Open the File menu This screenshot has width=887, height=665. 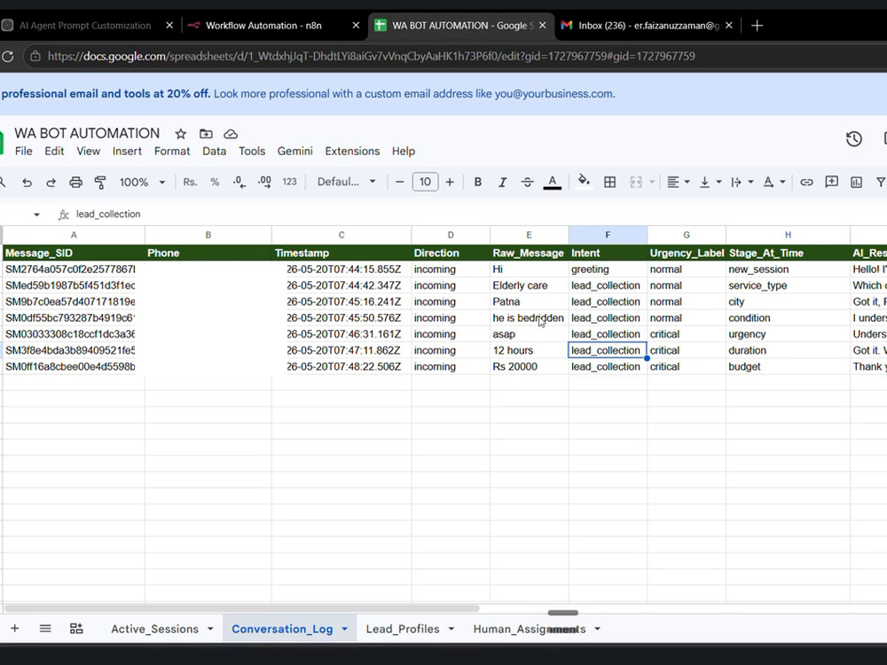point(24,151)
